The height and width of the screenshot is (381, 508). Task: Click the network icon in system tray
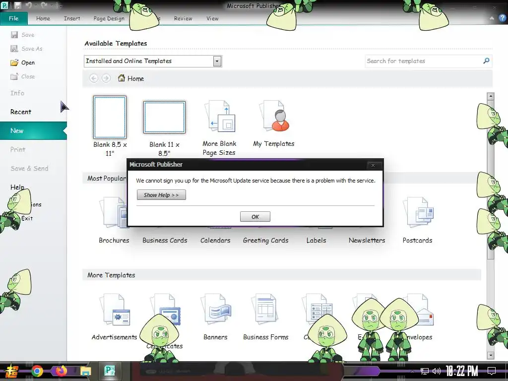425,371
